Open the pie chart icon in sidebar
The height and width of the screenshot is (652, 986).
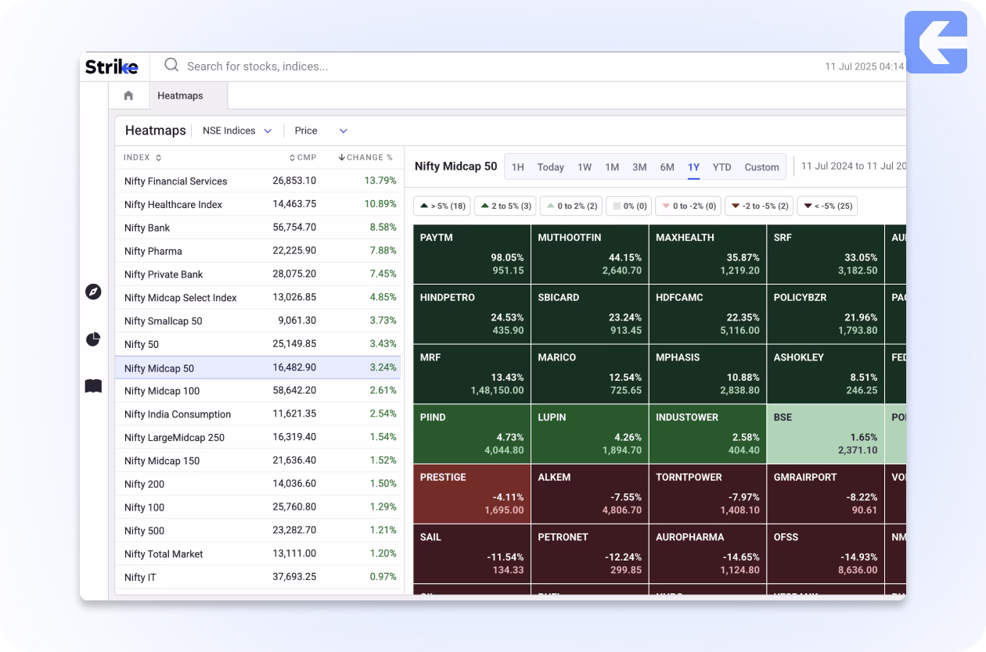(93, 339)
